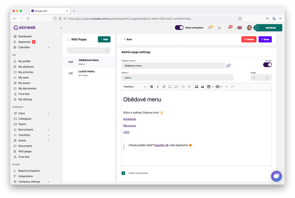The image size is (295, 198).
Task: Open the UGO link
Action: click(x=126, y=132)
